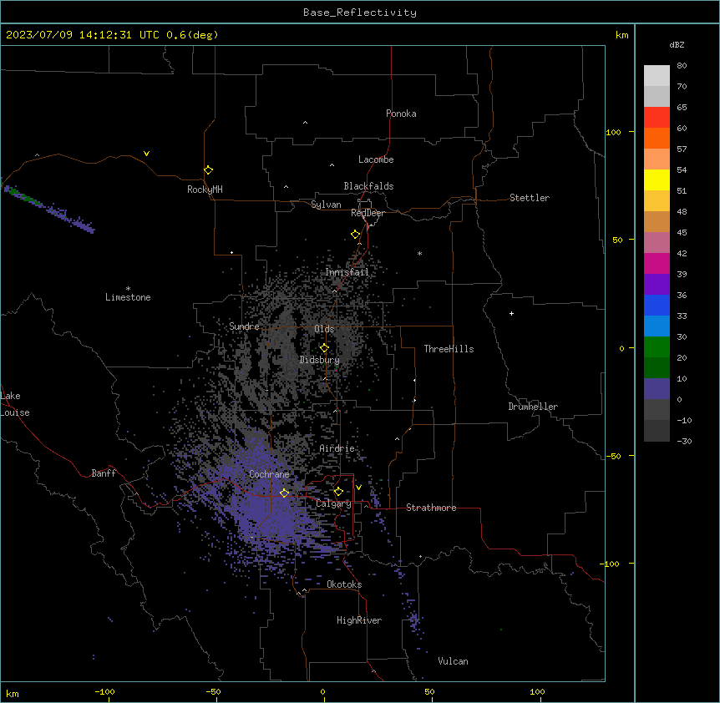Click the Olds town label

point(324,329)
